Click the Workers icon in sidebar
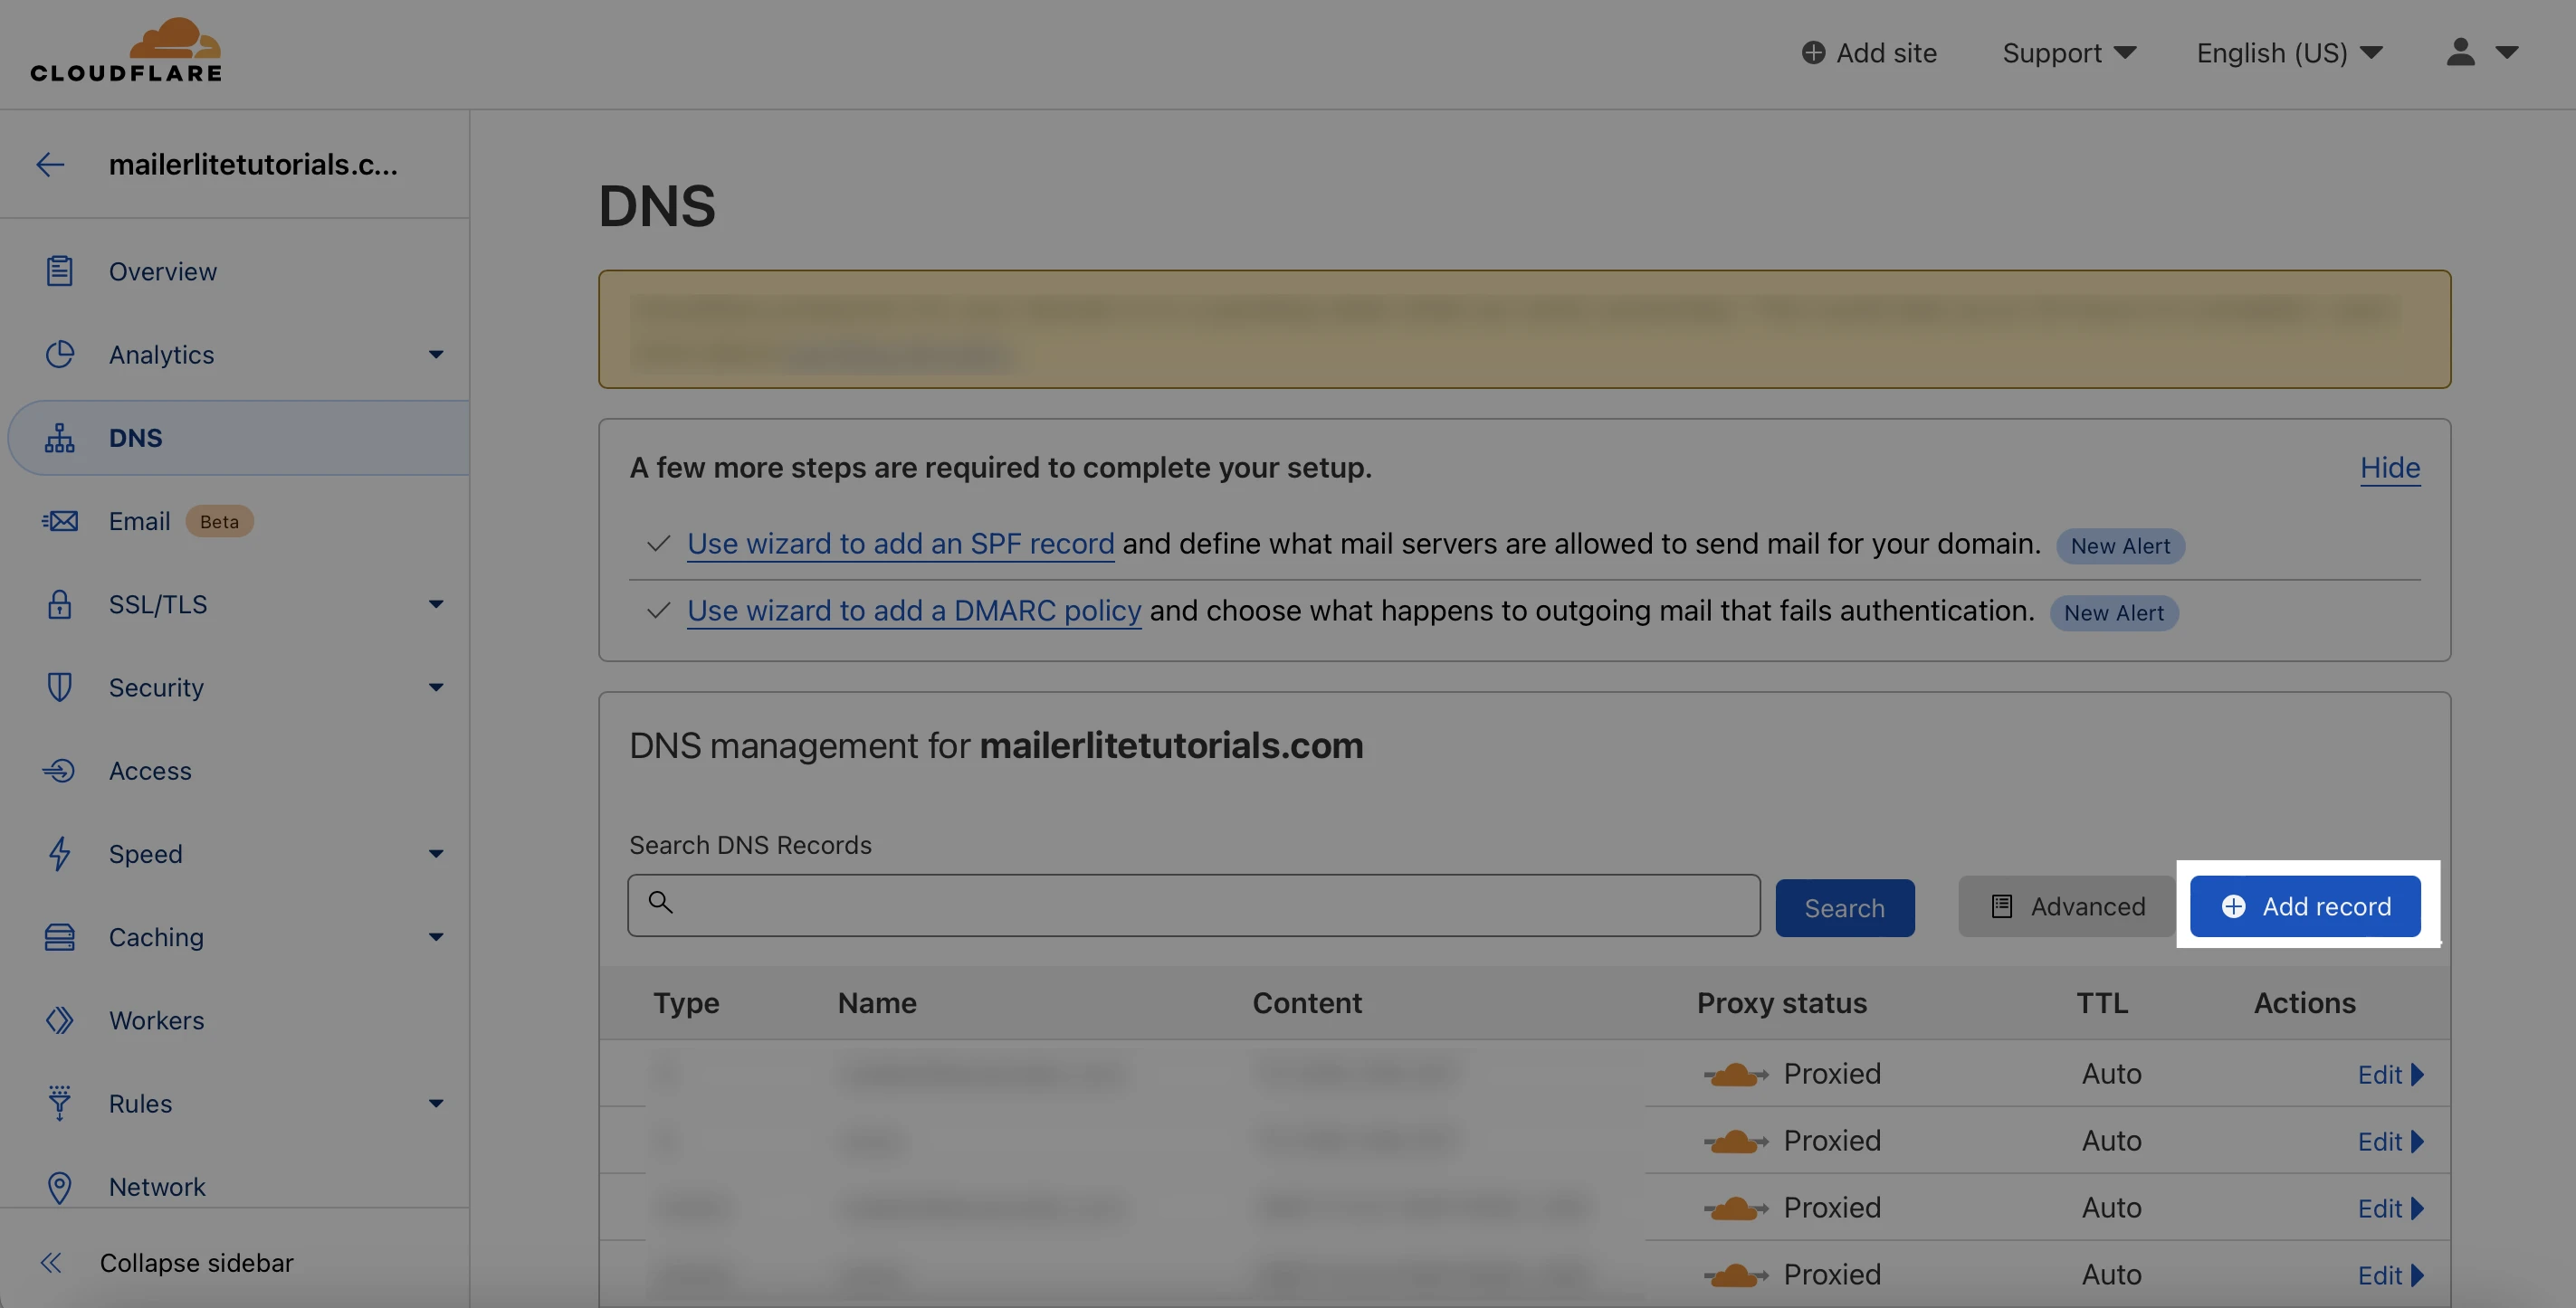 [x=59, y=1020]
